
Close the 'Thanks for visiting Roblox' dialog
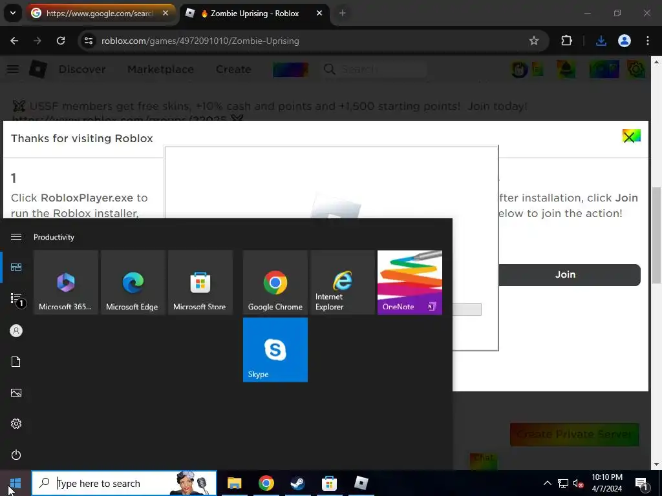click(x=631, y=136)
